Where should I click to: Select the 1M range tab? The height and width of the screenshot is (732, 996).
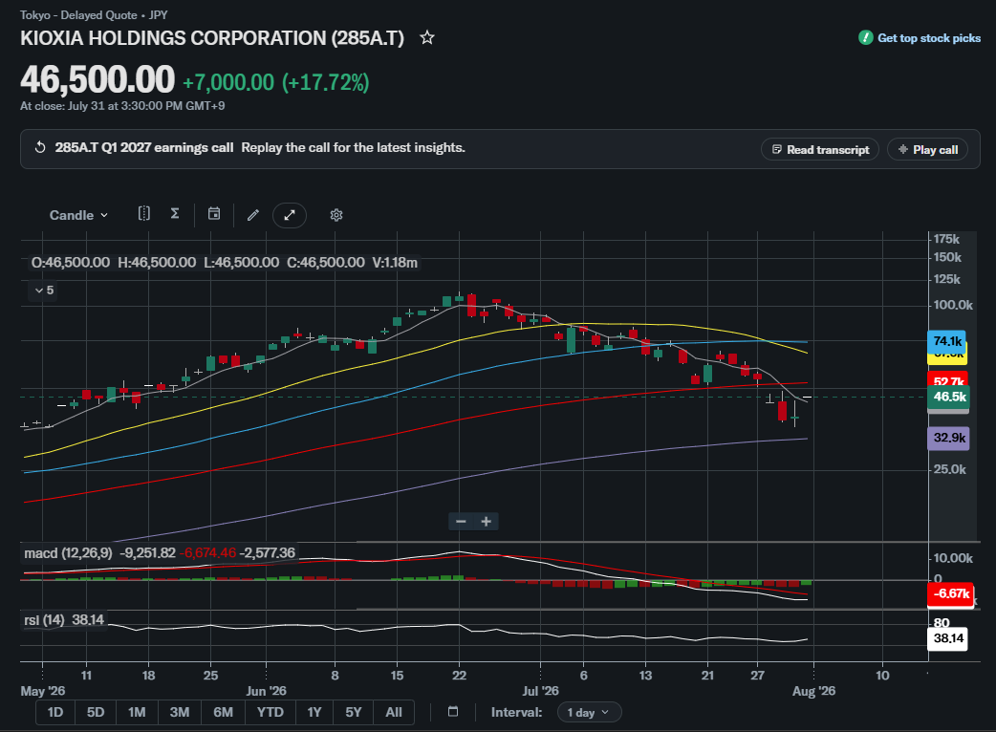[137, 712]
